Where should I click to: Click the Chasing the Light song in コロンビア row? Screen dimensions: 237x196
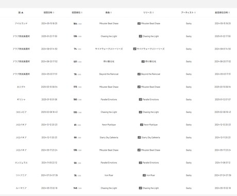(x=109, y=112)
